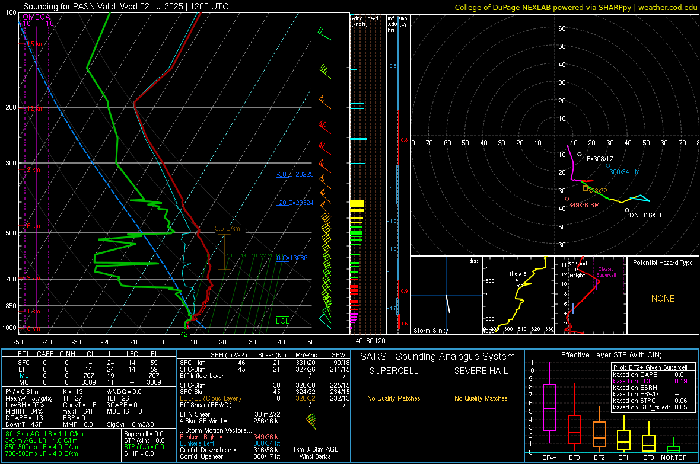This screenshot has height=464, width=700.
Task: Click the -30 C=28225' height label
Action: 295,174
